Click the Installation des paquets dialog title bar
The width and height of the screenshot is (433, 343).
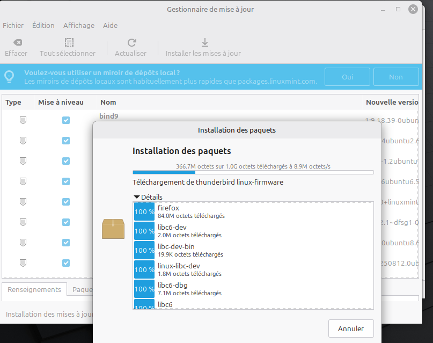(237, 130)
